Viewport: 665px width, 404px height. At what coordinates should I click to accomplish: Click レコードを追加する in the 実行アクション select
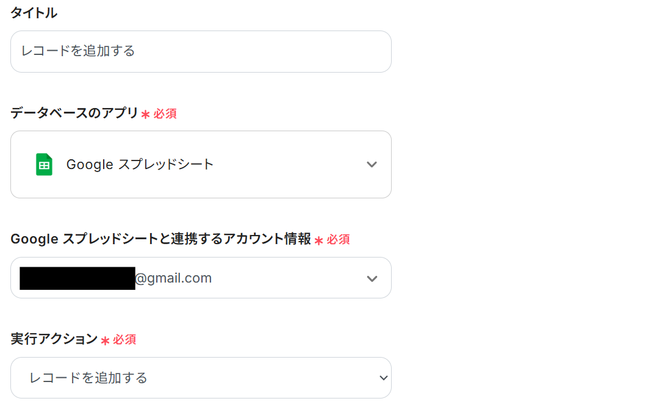tap(88, 378)
